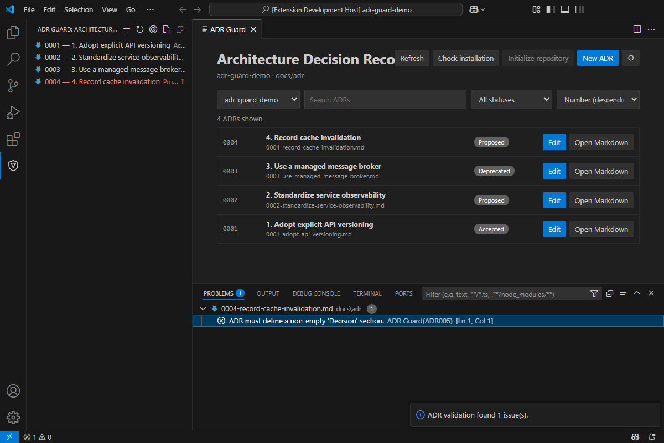Go back with the left arrow
Viewport: 664px width, 443px height.
coord(183,9)
